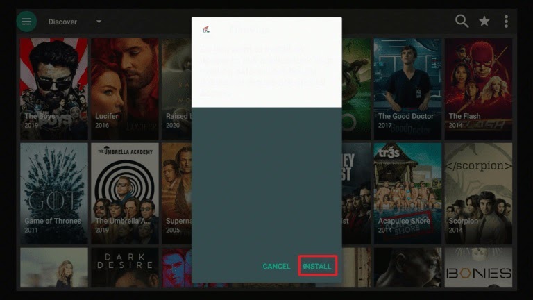Viewport: 533px width, 300px height.
Task: Click the CANCEL button
Action: coord(276,267)
